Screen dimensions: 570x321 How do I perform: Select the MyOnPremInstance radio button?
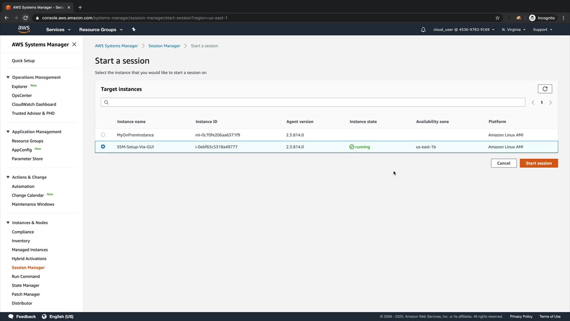point(103,135)
